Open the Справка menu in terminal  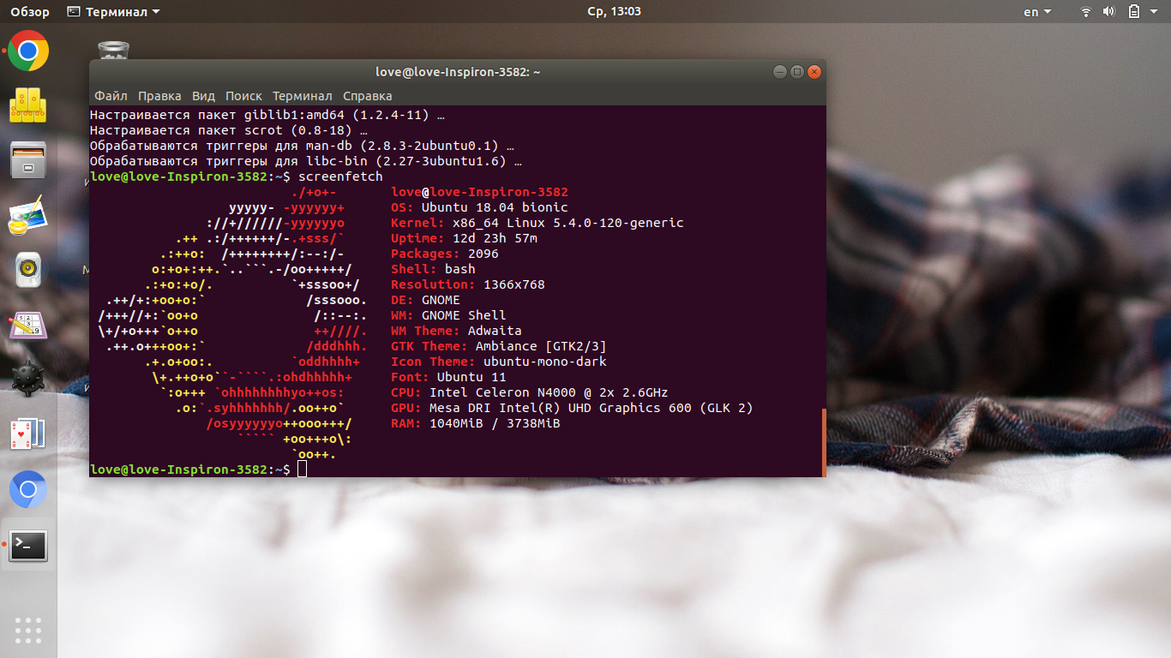click(367, 96)
